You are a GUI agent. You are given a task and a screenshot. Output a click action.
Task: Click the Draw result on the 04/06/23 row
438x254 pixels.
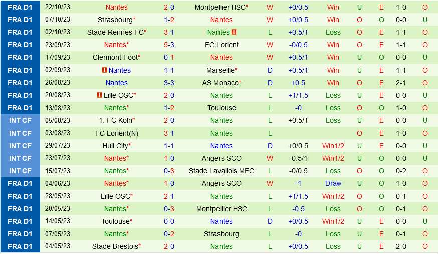(333, 183)
